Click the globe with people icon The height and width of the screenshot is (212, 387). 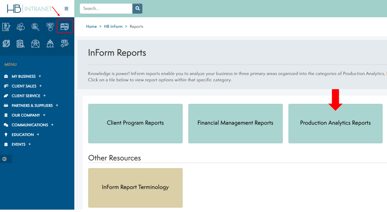pyautogui.click(x=6, y=44)
